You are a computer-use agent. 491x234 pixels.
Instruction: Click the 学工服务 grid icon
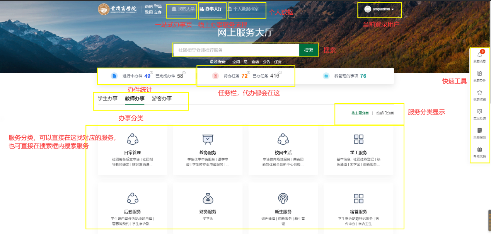pos(358,139)
